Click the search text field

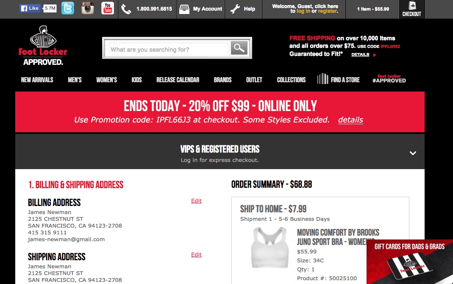[x=169, y=50]
